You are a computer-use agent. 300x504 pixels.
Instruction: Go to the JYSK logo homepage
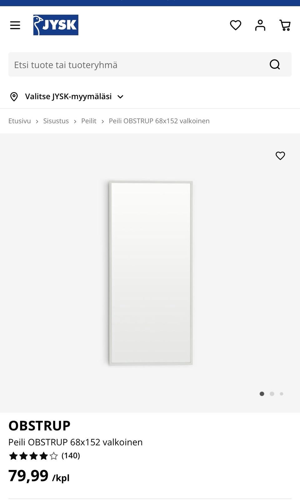click(x=56, y=25)
